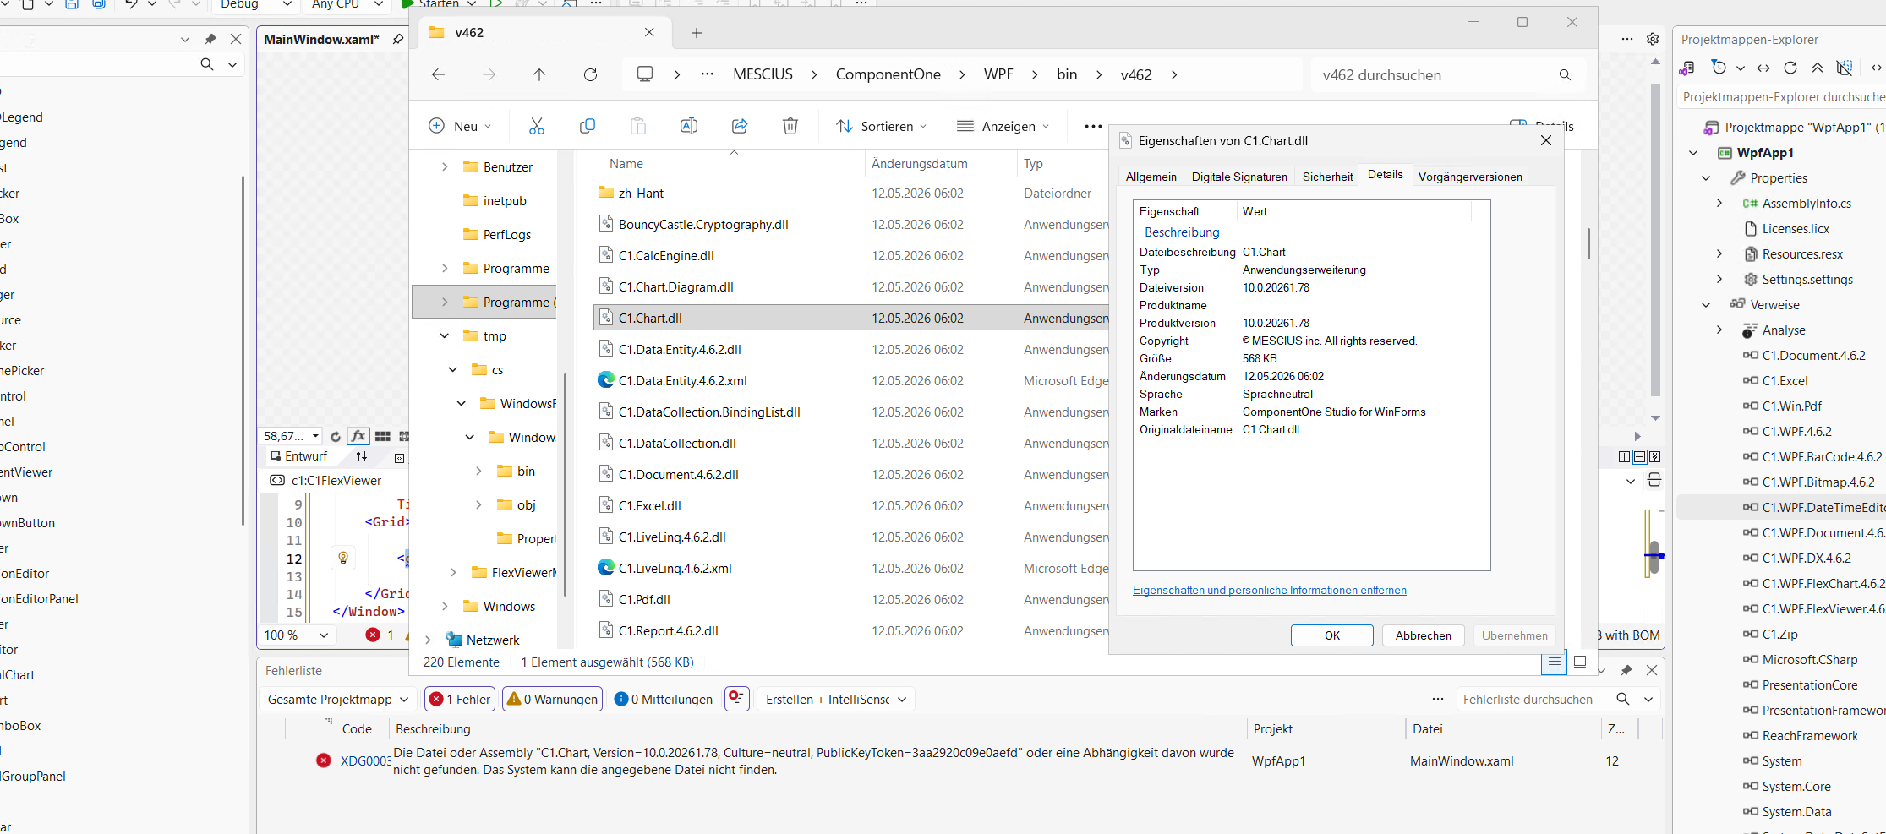
Task: Select the horizontal split layout button
Action: tap(1640, 457)
